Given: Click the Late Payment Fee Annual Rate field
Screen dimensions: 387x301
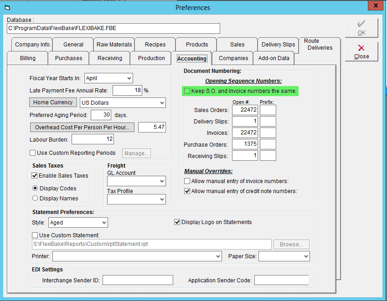Looking at the screenshot, I should pos(127,91).
